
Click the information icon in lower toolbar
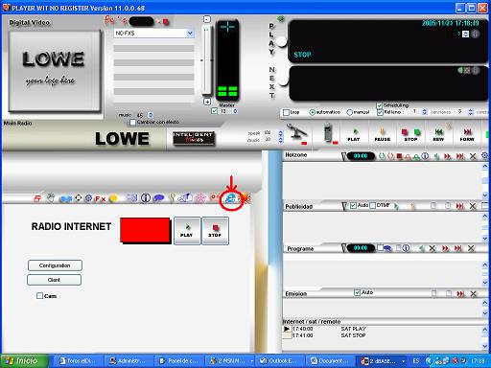click(146, 198)
